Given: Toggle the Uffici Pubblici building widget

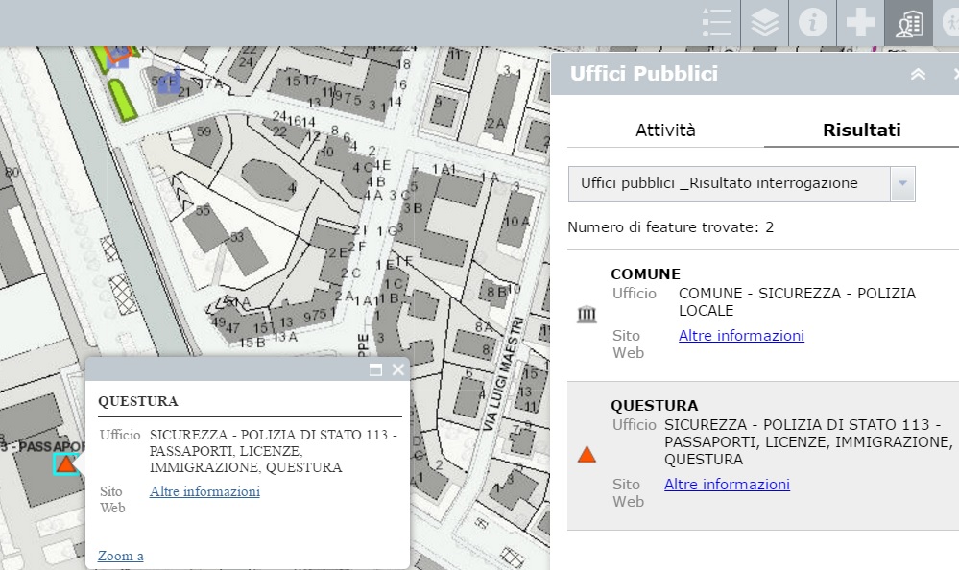Looking at the screenshot, I should (x=908, y=23).
